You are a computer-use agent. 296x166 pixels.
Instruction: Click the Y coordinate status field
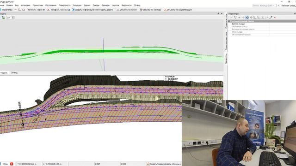55,164
